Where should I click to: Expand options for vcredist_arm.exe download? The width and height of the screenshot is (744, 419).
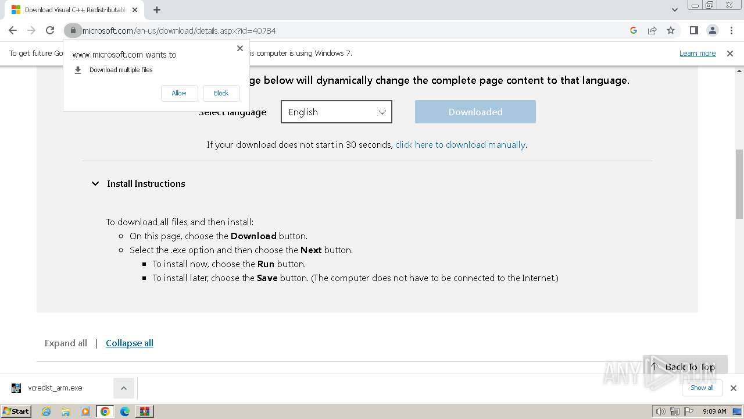[123, 388]
